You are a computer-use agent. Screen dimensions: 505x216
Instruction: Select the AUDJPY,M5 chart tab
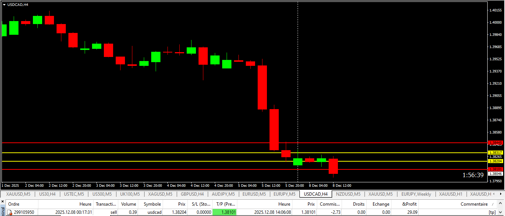pos(223,194)
